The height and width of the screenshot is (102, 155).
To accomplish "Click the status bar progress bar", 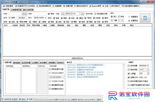I will coord(41,99).
